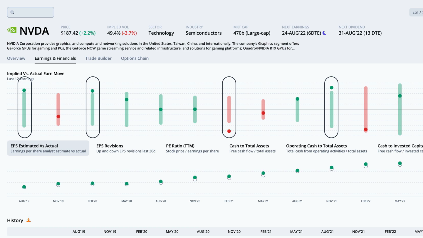Viewport: 423px width, 238px height.
Task: Select Operating Cash to Total Assets metric
Action: tap(326, 148)
